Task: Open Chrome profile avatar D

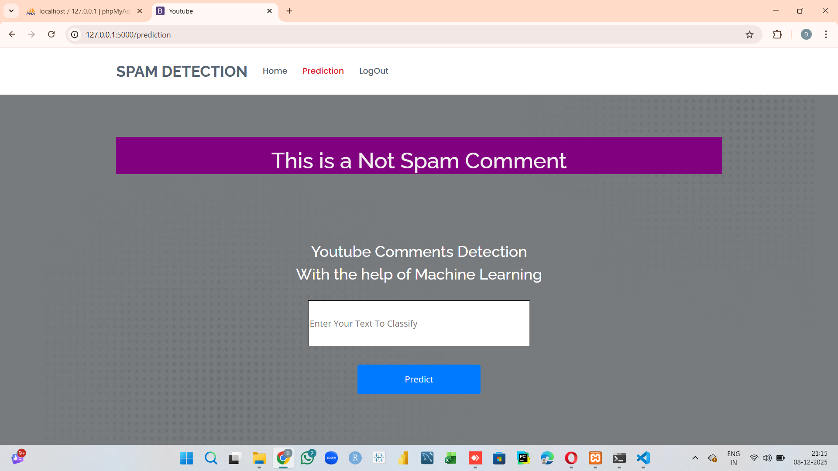Action: pos(806,34)
